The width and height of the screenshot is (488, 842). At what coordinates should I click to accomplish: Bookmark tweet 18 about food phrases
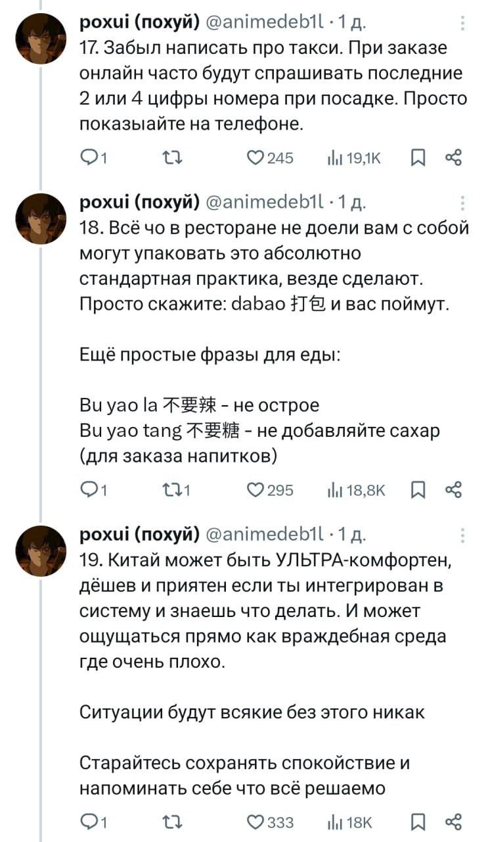click(x=416, y=490)
